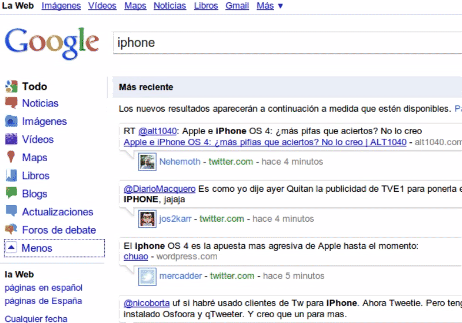
Task: Open twitter.com link beside Nehemoth
Action: point(230,162)
